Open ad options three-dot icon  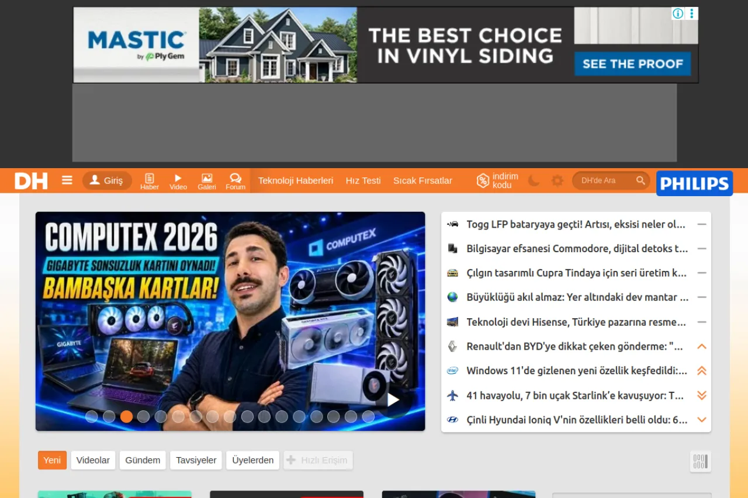click(x=691, y=13)
